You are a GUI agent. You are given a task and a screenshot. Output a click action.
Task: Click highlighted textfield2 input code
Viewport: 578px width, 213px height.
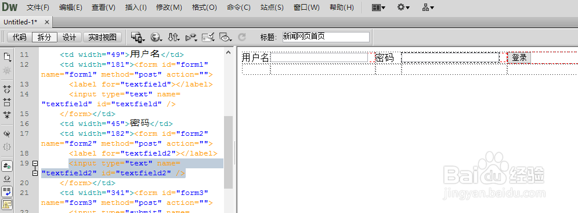pos(132,168)
